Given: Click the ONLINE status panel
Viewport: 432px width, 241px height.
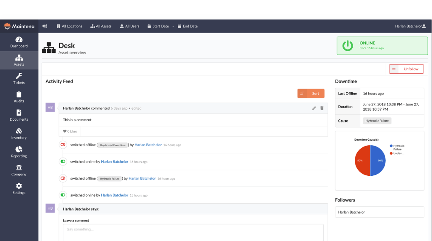Looking at the screenshot, I should click(x=382, y=46).
